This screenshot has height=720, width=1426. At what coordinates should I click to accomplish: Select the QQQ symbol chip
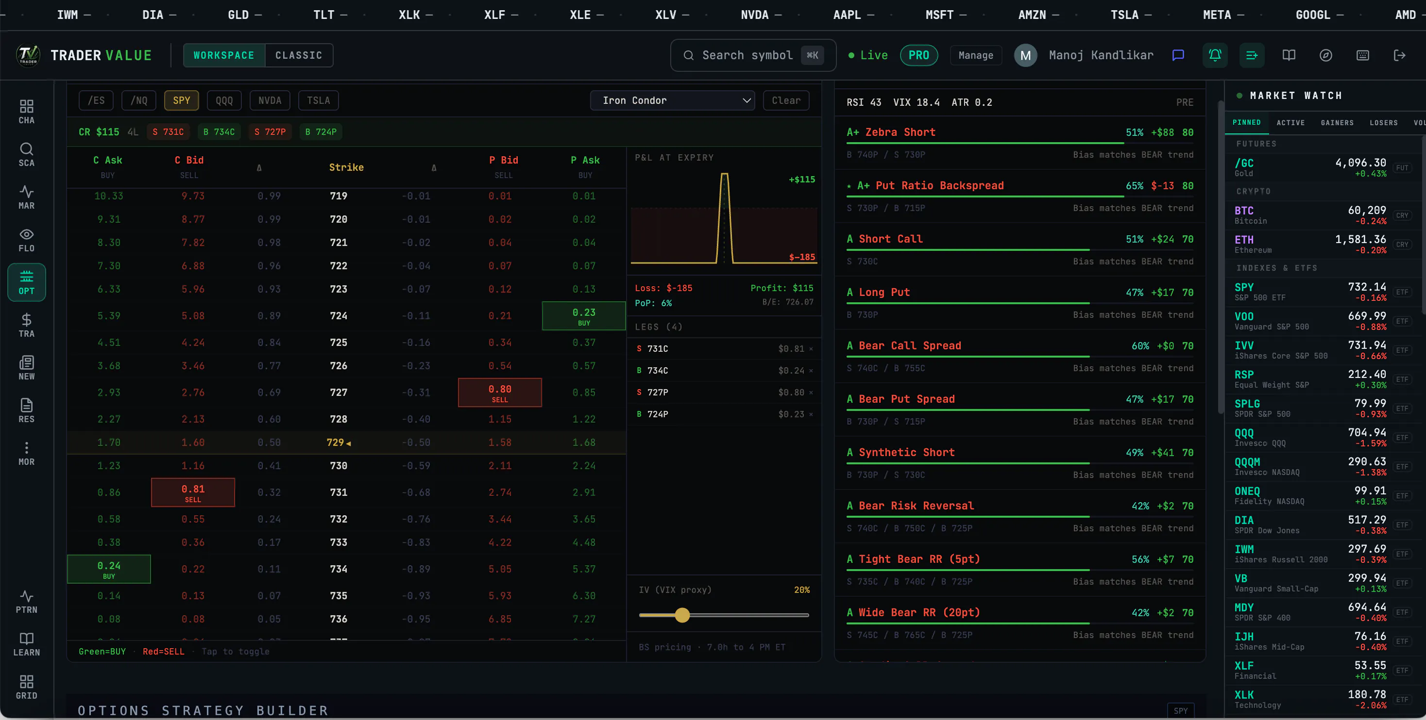224,100
